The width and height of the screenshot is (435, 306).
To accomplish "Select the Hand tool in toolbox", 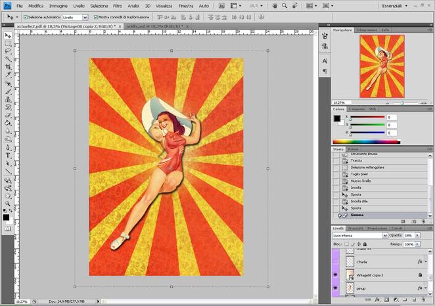I will (x=8, y=196).
